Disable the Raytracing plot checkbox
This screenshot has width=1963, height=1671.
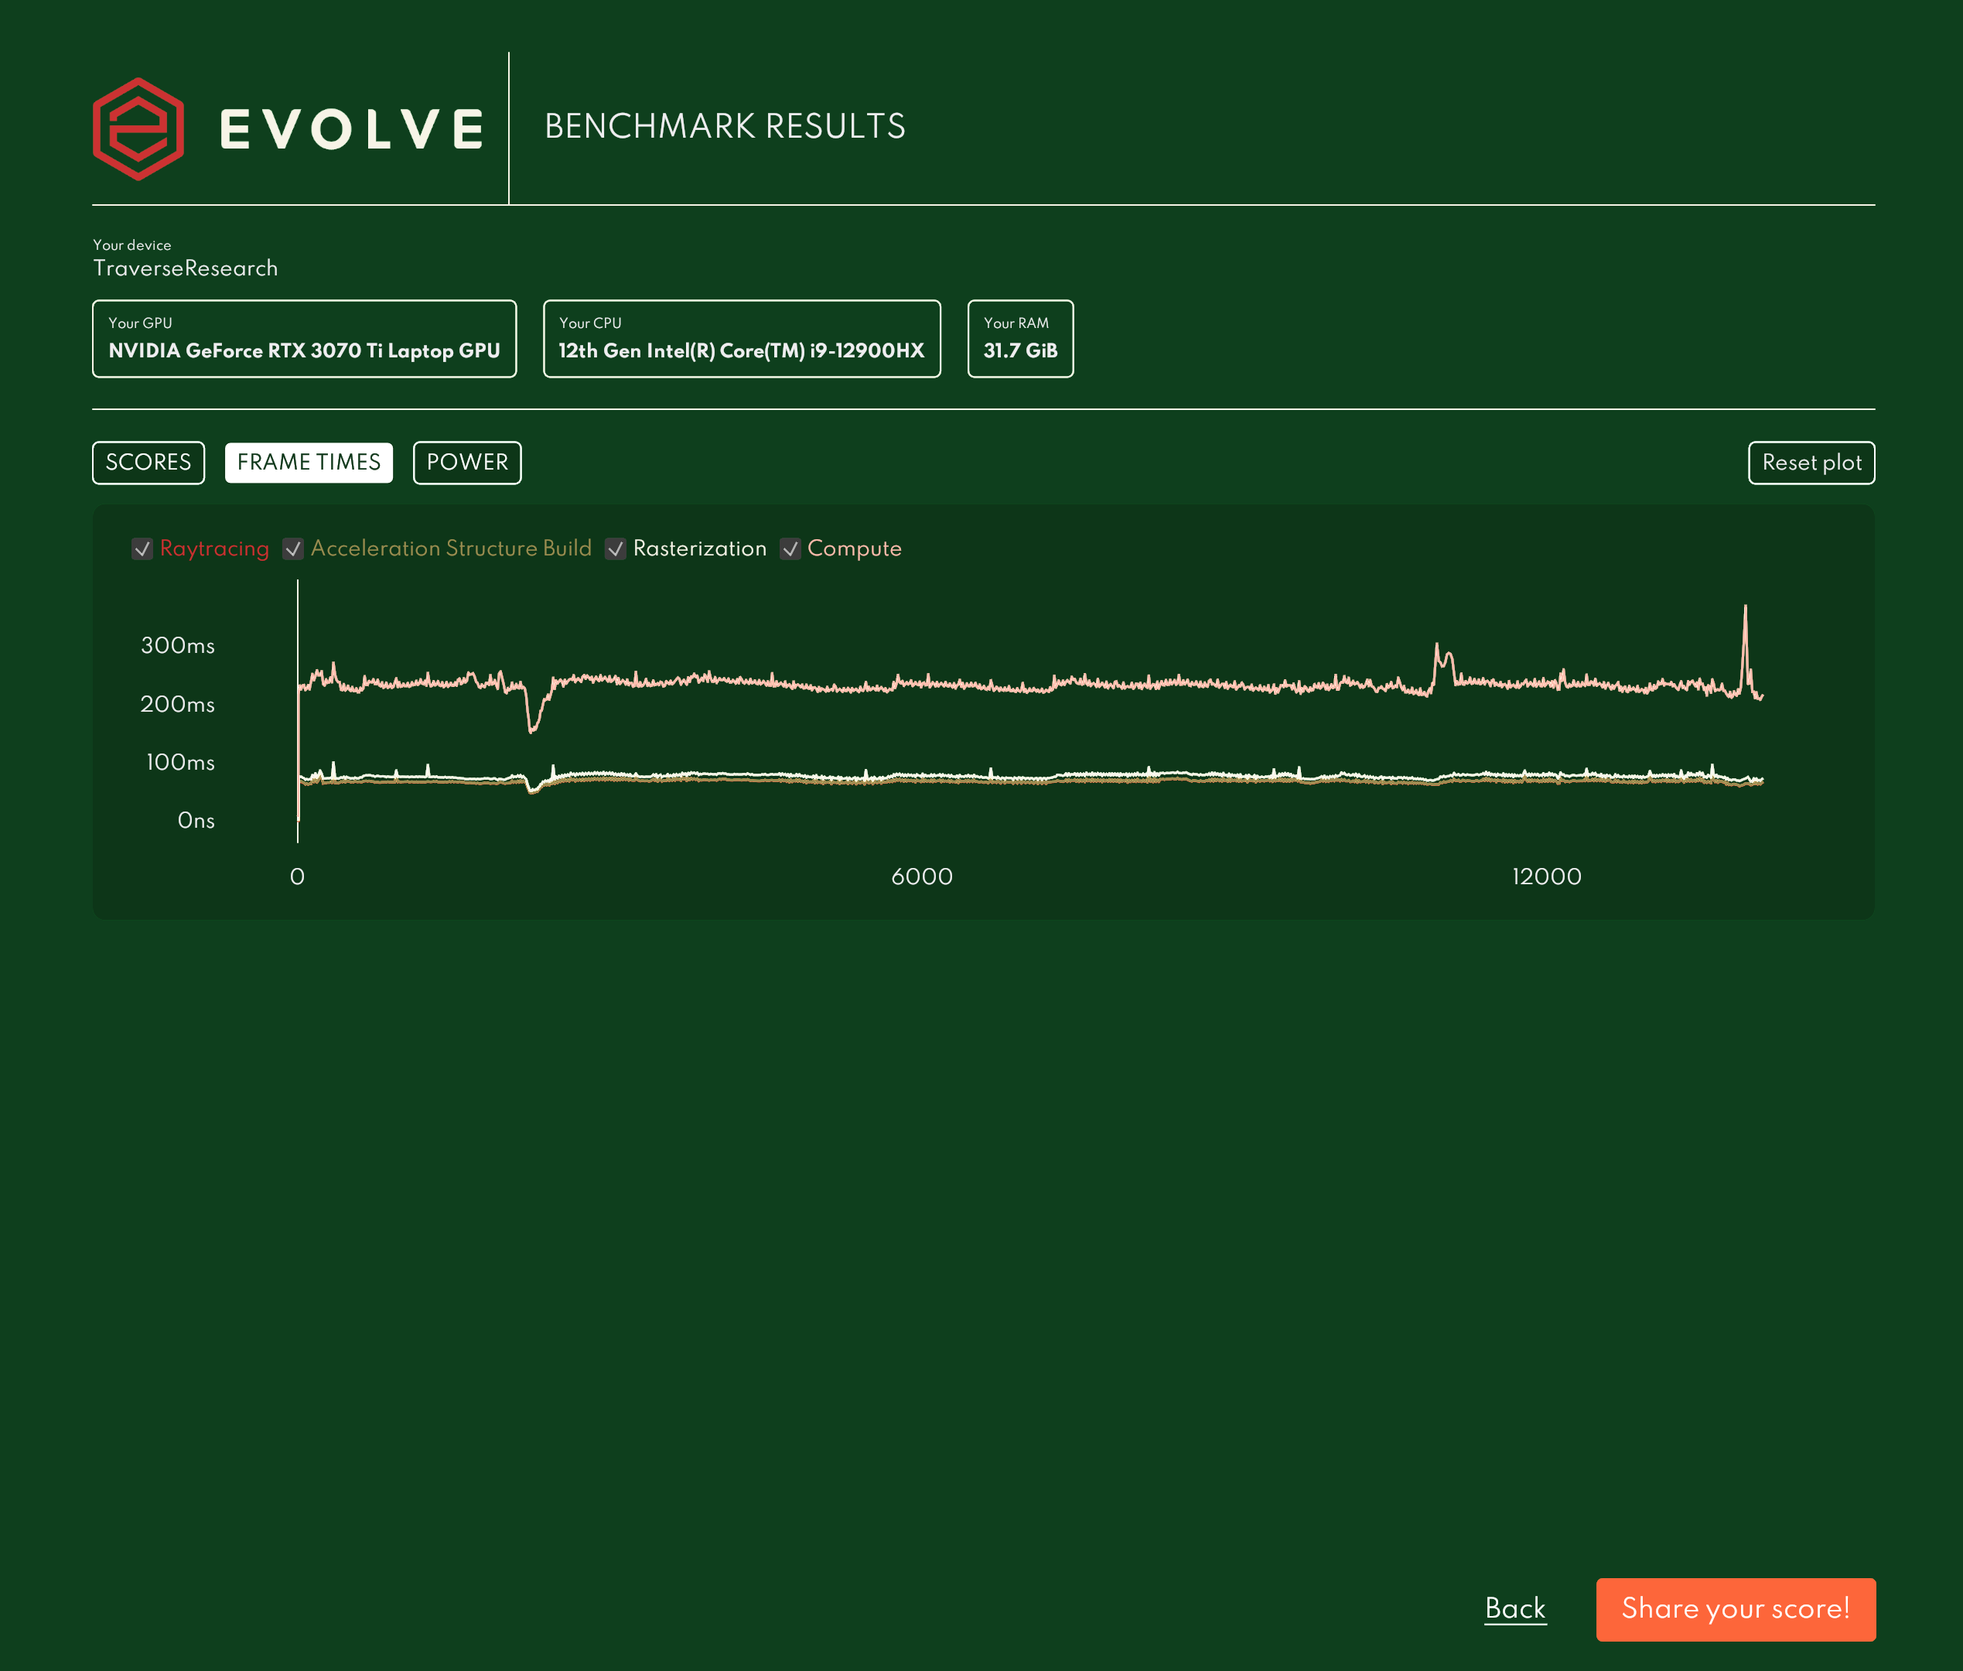tap(142, 548)
